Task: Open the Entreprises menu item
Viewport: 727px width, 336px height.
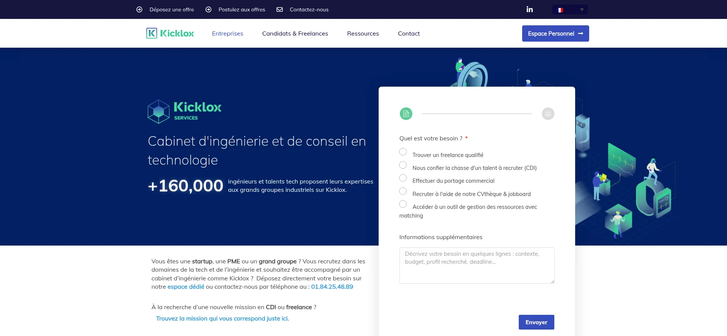Action: tap(228, 33)
